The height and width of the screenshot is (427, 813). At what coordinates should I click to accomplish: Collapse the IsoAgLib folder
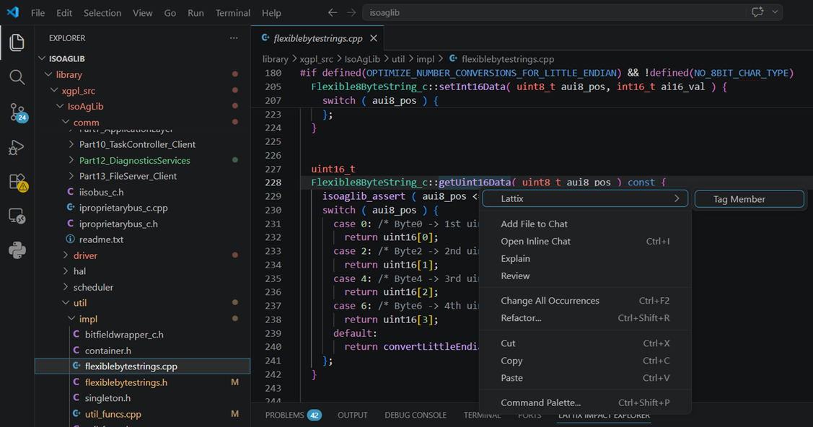tap(60, 106)
